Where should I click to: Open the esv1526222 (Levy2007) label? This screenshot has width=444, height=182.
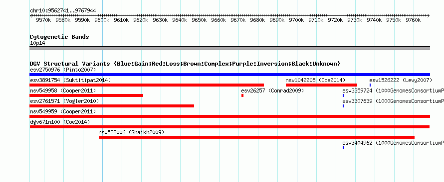(x=401, y=80)
